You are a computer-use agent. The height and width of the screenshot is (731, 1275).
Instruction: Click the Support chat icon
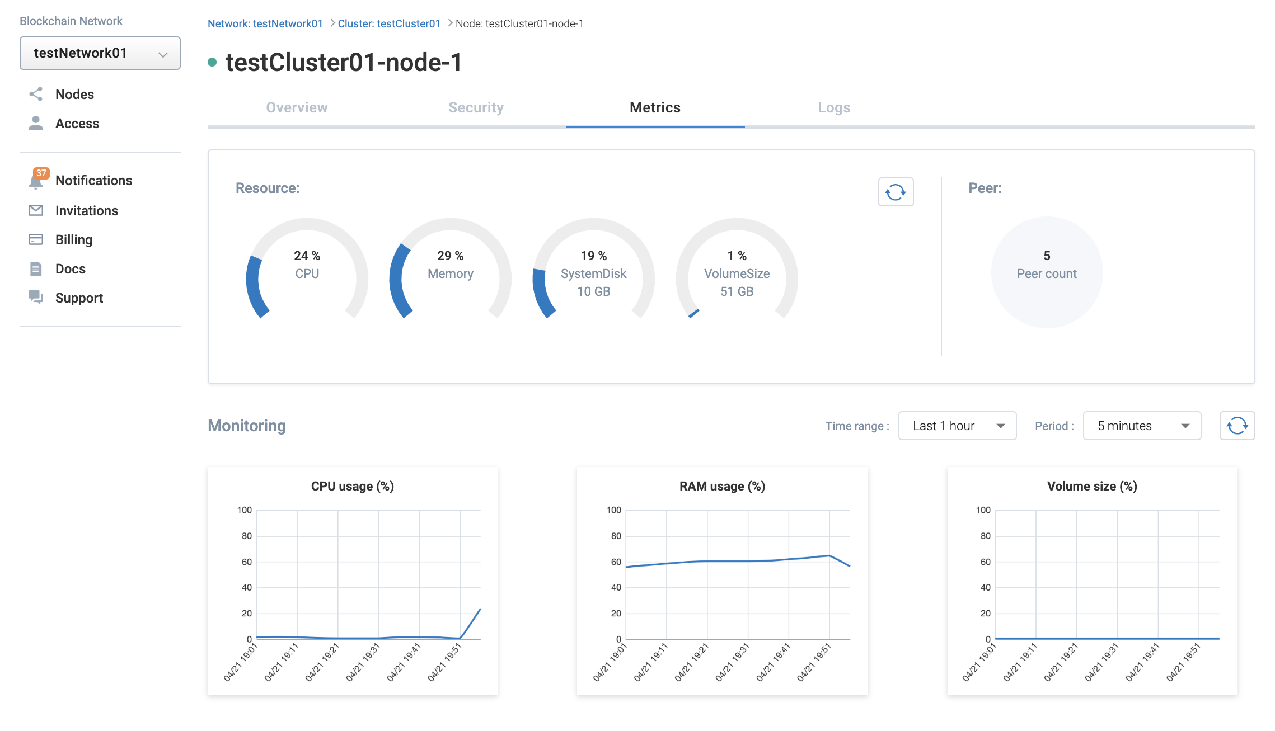[36, 297]
